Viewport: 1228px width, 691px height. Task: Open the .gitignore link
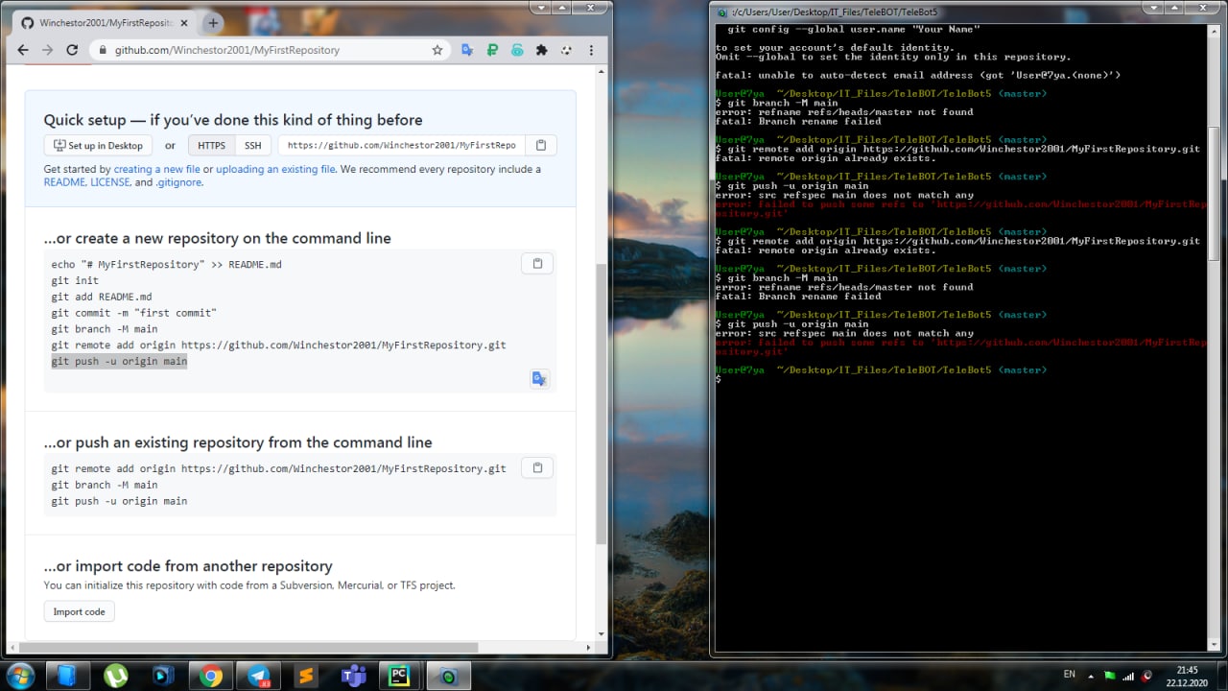[x=178, y=182]
